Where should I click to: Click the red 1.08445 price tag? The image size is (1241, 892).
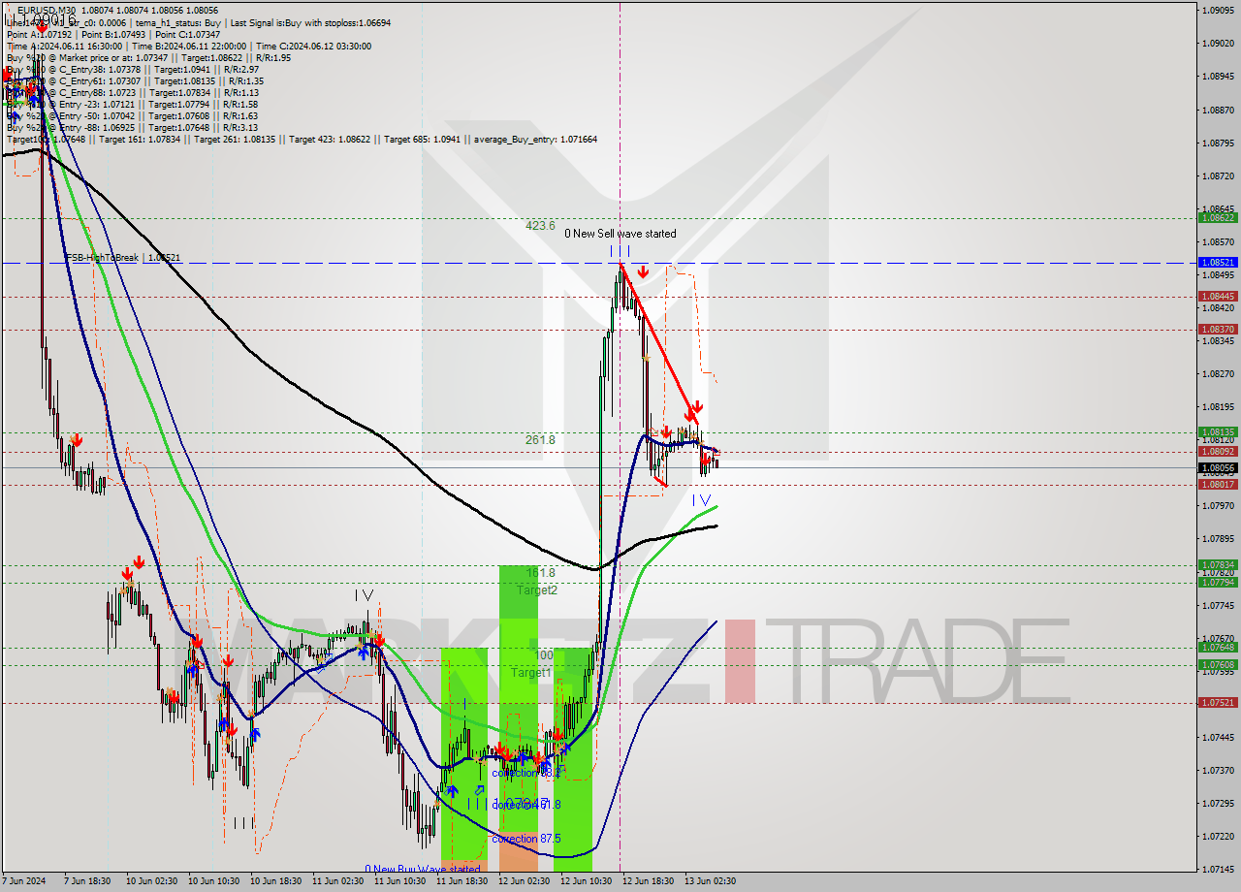[1218, 297]
